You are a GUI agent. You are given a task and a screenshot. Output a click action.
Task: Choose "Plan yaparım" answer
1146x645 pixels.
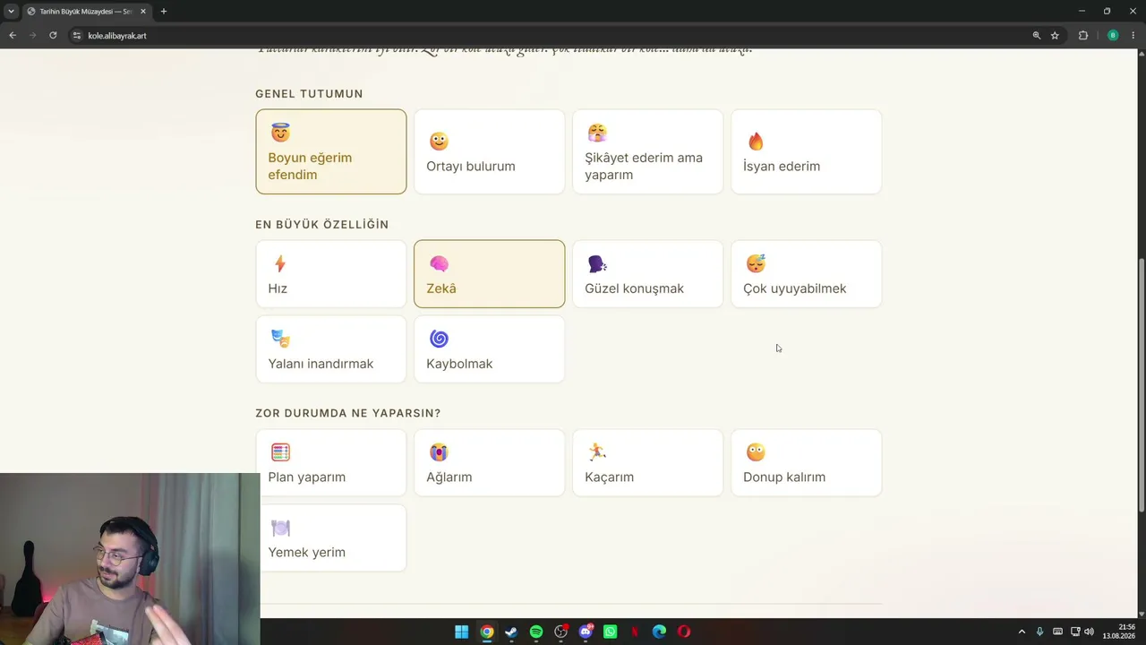(330, 462)
